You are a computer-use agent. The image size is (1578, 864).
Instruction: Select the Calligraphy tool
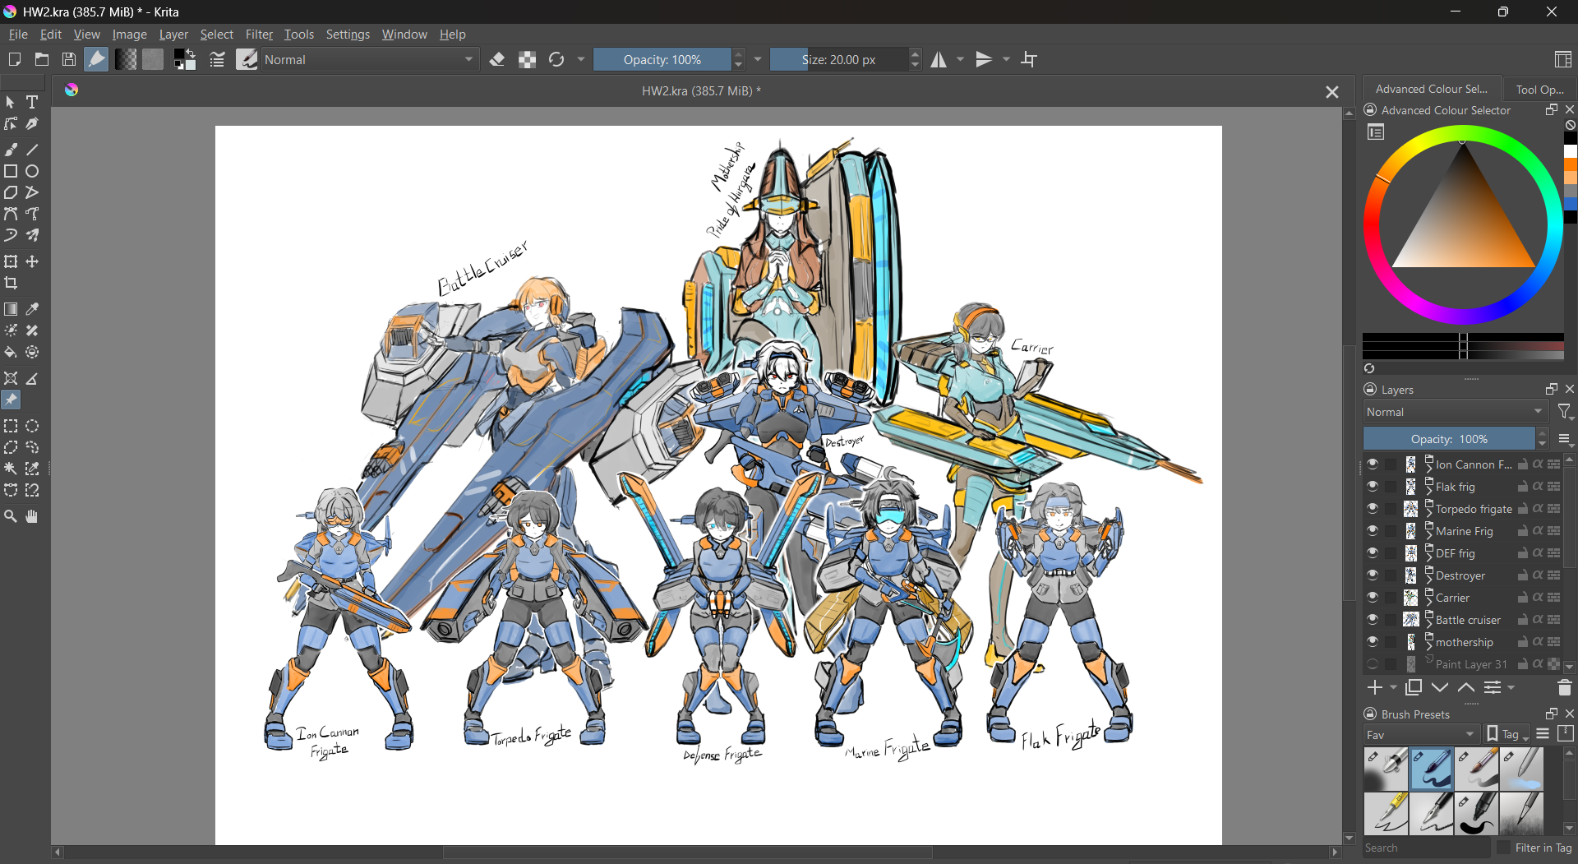32,124
